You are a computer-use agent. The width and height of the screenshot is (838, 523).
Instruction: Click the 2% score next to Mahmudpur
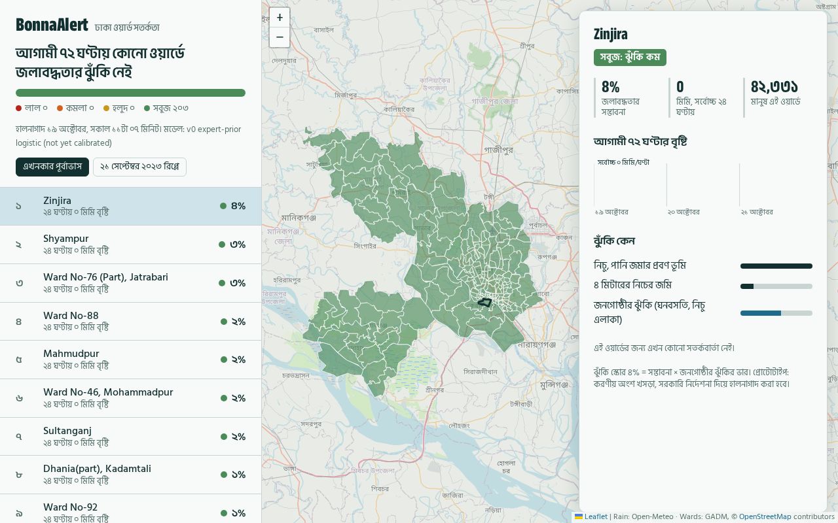tap(238, 360)
